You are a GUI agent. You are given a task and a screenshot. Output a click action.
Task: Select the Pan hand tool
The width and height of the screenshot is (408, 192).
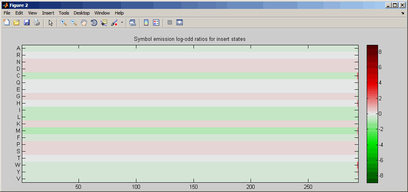tap(83, 23)
